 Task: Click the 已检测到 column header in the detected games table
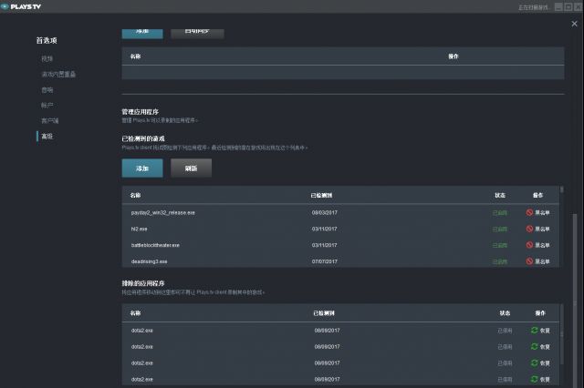(321, 195)
